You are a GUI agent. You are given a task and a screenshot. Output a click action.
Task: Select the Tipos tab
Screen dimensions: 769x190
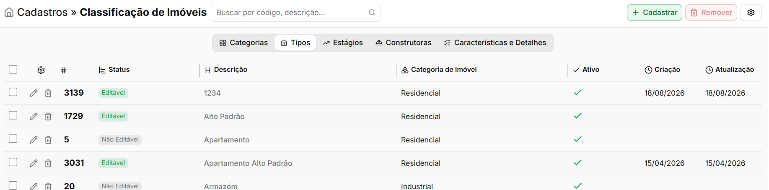[x=295, y=43]
